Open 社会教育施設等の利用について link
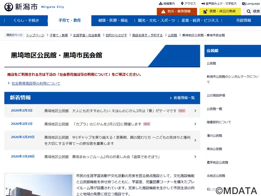The height and width of the screenshot is (196, 261). click(36, 84)
